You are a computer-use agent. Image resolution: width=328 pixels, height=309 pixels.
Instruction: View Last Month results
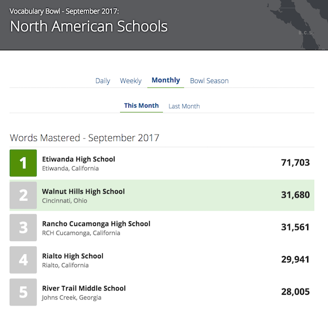(x=184, y=106)
